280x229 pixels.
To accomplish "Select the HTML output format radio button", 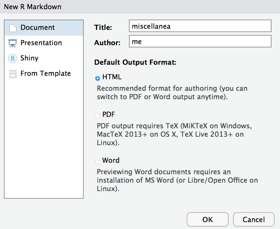I will [x=98, y=78].
